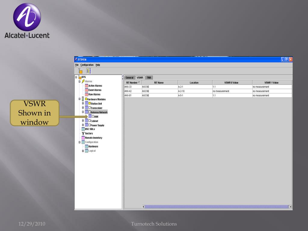Collapse the Antenna Network node
The image size is (308, 231).
click(83, 112)
